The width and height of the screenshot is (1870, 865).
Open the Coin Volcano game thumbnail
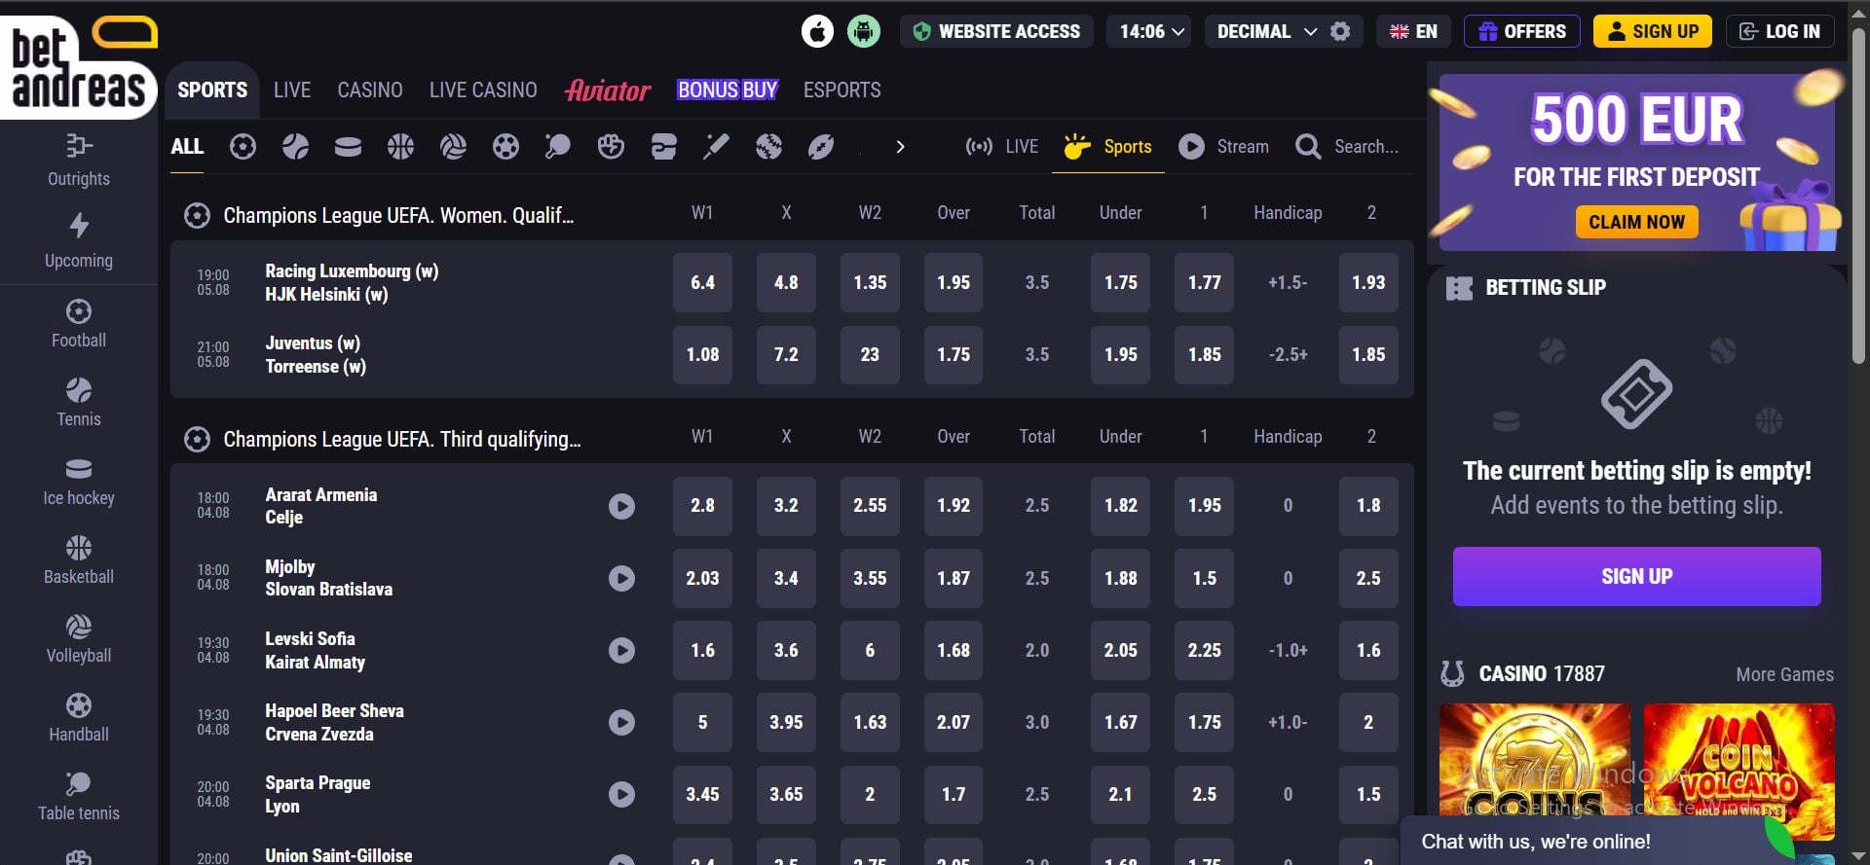pos(1739,772)
